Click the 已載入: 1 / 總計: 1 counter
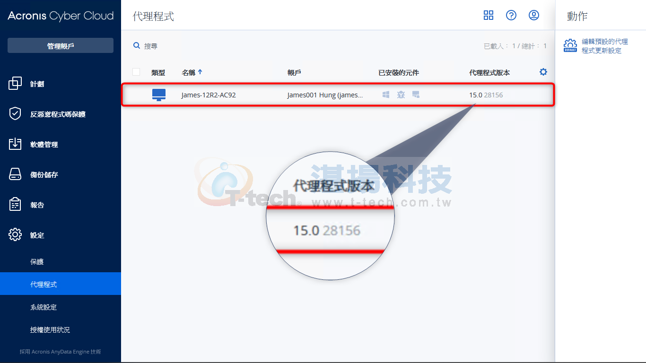The image size is (646, 363). click(515, 46)
